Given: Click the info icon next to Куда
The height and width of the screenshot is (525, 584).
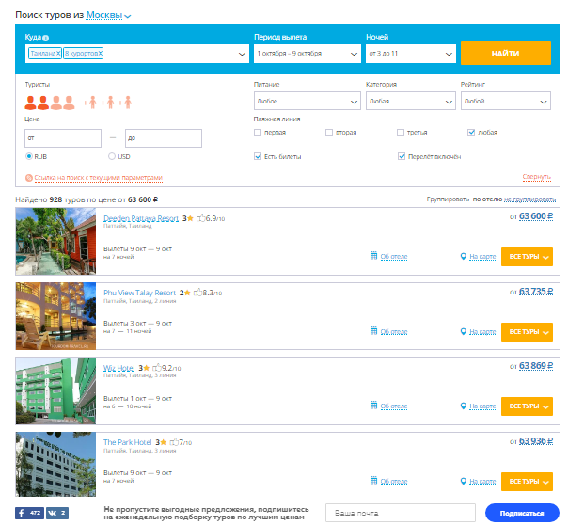Looking at the screenshot, I should tap(45, 38).
